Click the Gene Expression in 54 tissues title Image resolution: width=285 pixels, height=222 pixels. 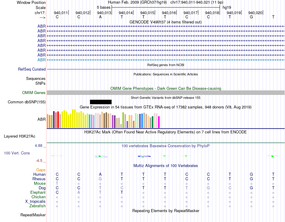point(166,107)
